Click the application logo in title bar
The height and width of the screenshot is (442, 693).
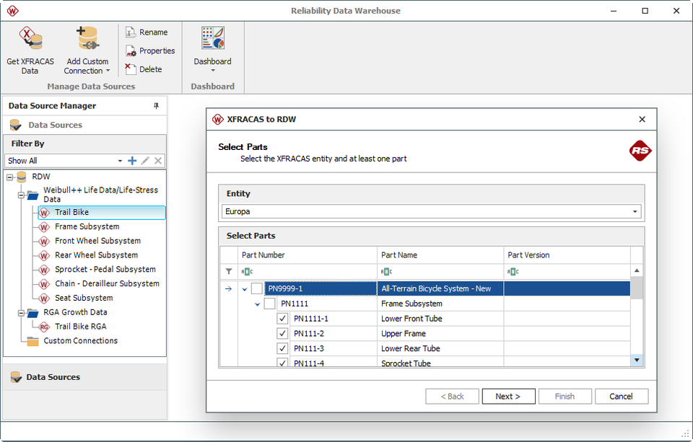point(12,11)
